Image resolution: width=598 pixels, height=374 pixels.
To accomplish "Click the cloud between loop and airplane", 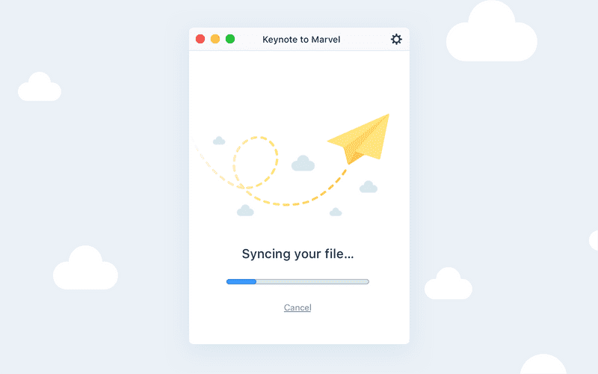I will [303, 164].
